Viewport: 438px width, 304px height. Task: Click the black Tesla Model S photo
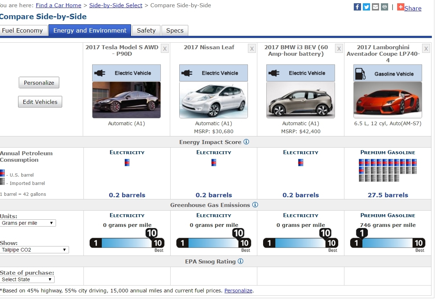point(126,100)
